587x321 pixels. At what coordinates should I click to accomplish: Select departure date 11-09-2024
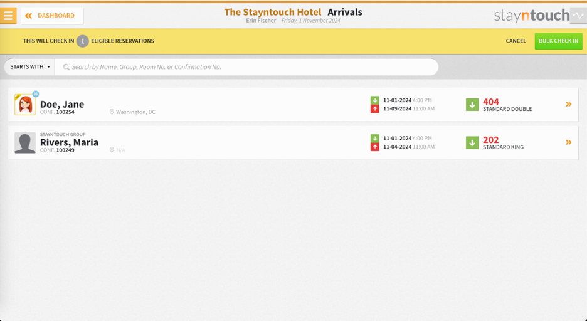click(397, 108)
